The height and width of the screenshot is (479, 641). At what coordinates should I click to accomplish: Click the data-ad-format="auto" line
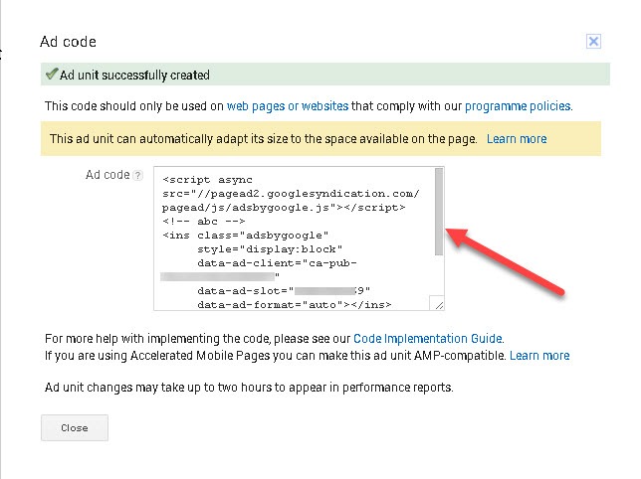[295, 305]
